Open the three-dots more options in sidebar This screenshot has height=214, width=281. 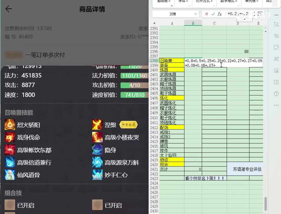click(x=276, y=105)
